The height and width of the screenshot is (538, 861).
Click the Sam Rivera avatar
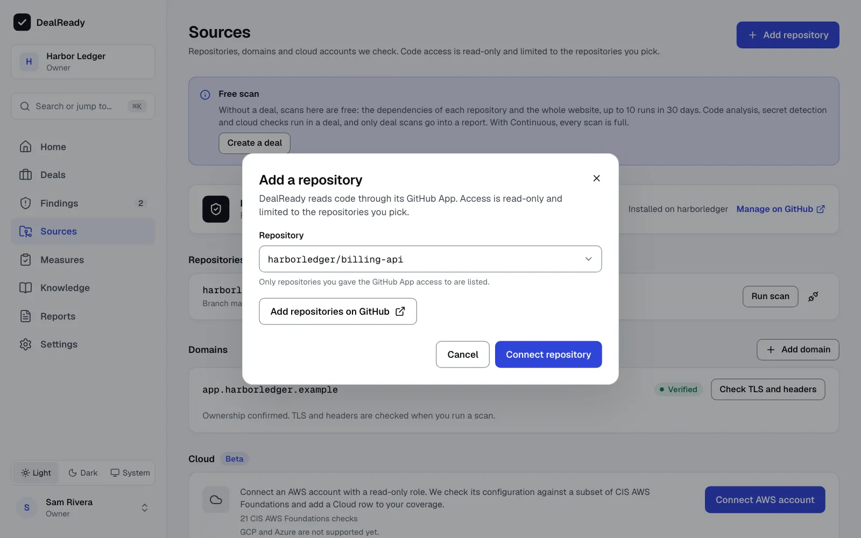tap(27, 508)
